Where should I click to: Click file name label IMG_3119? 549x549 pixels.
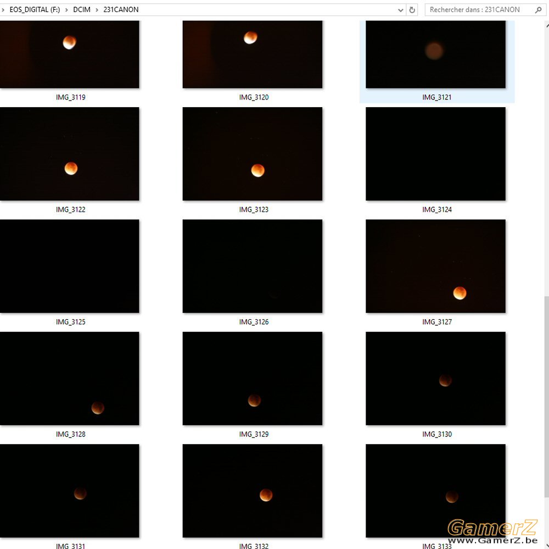tap(71, 97)
